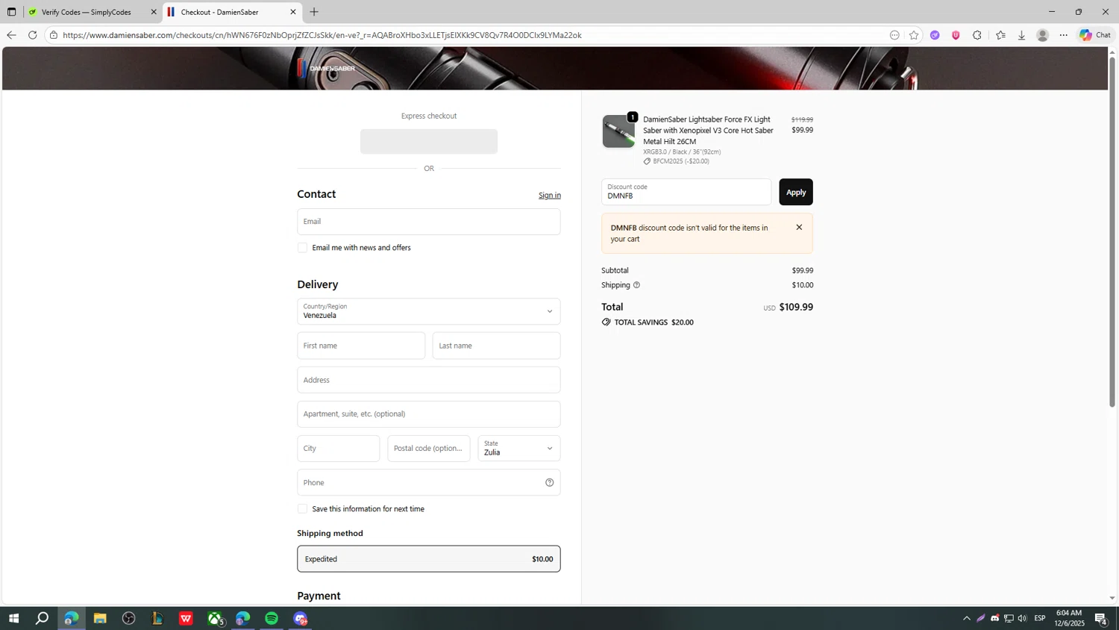This screenshot has width=1119, height=630.
Task: Open the Windows Start menu
Action: (x=13, y=618)
